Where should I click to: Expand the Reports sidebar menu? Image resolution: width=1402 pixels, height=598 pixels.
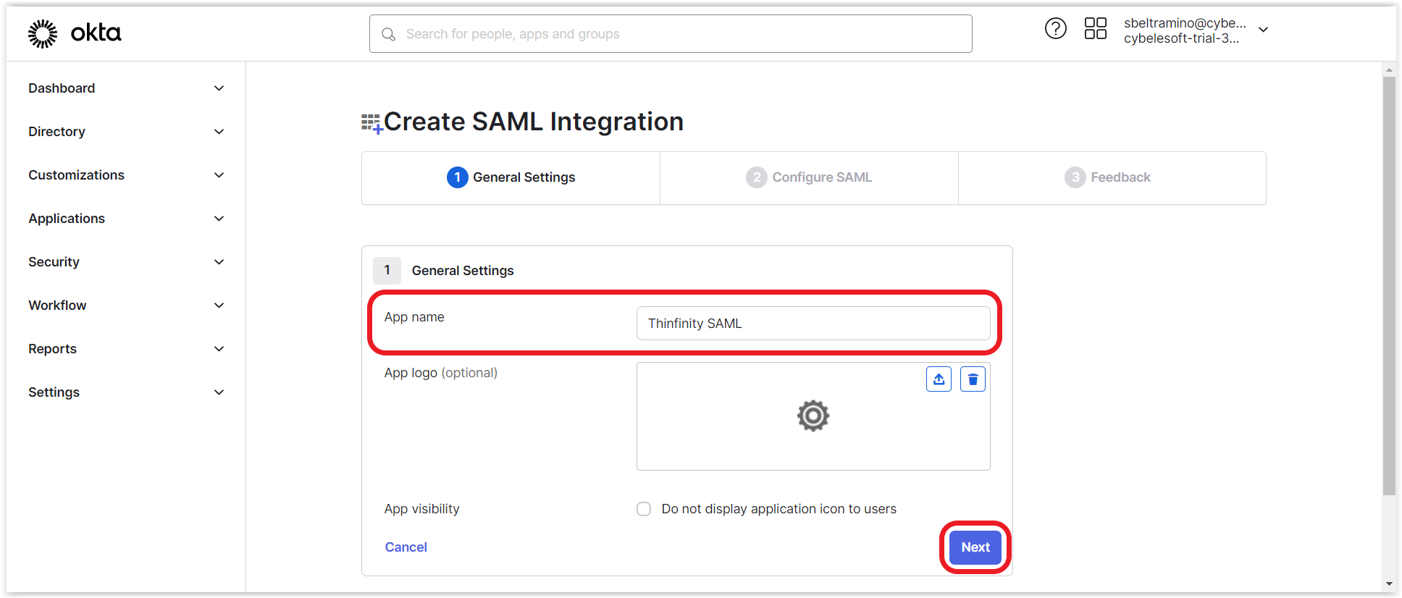tap(126, 349)
